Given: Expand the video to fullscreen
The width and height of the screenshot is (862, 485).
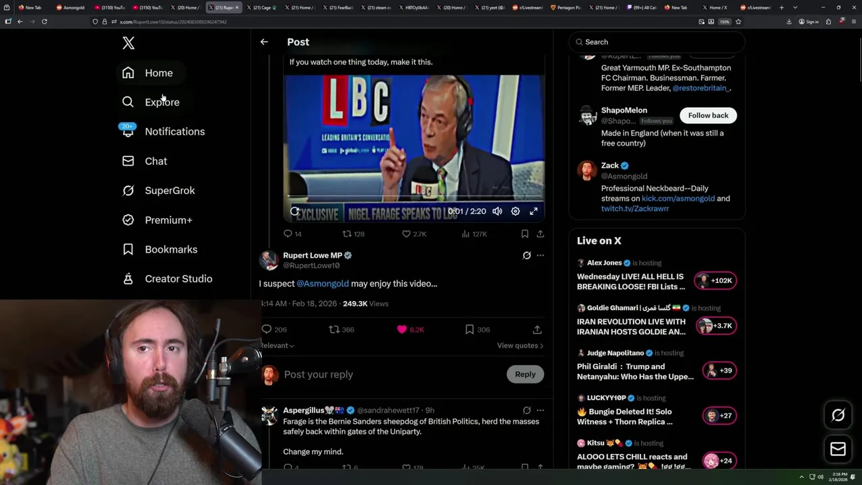Looking at the screenshot, I should [533, 211].
